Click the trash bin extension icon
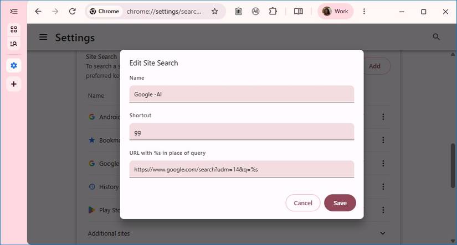The width and height of the screenshot is (457, 245). (x=238, y=12)
